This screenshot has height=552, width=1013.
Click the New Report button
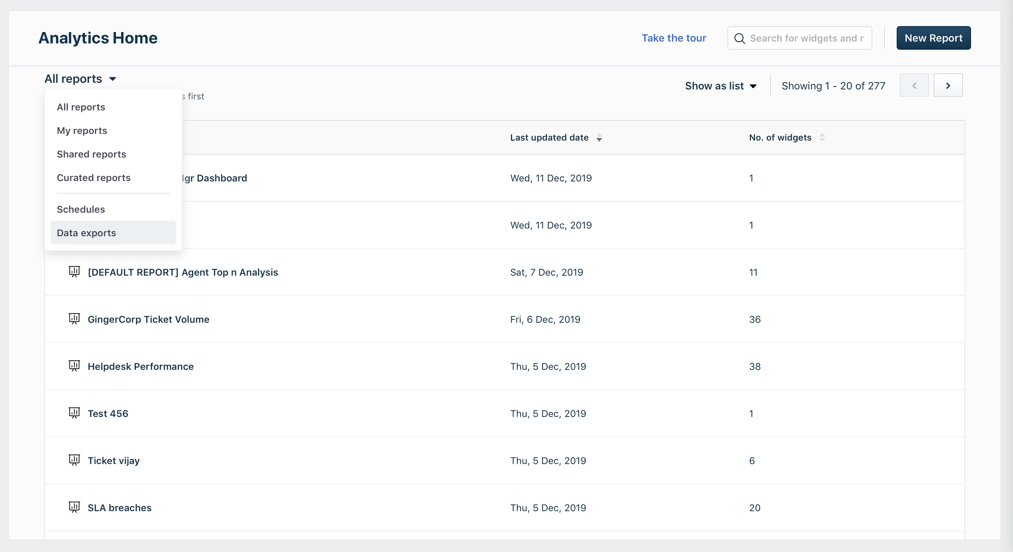[933, 38]
